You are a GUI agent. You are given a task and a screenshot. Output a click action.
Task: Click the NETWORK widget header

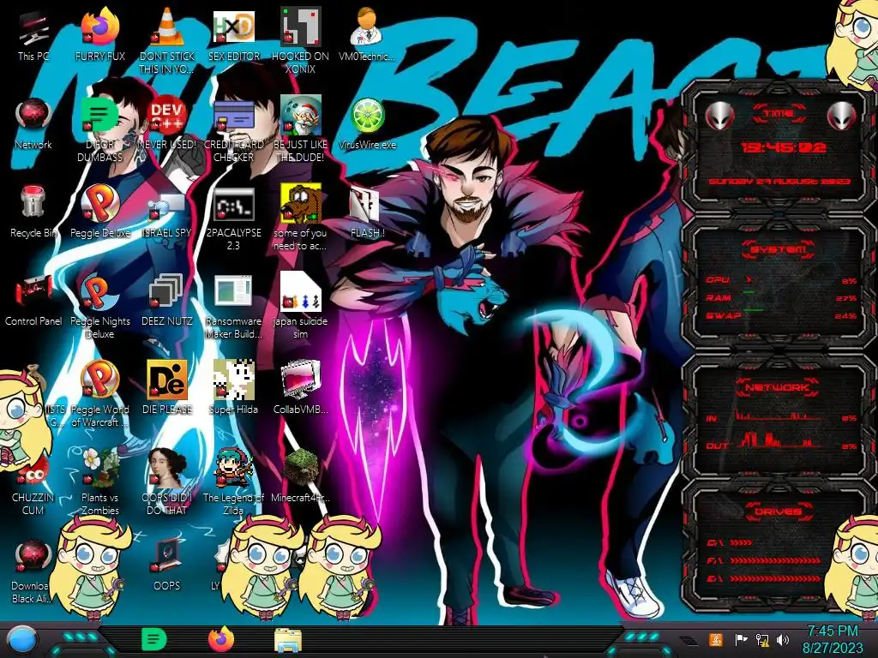click(778, 387)
